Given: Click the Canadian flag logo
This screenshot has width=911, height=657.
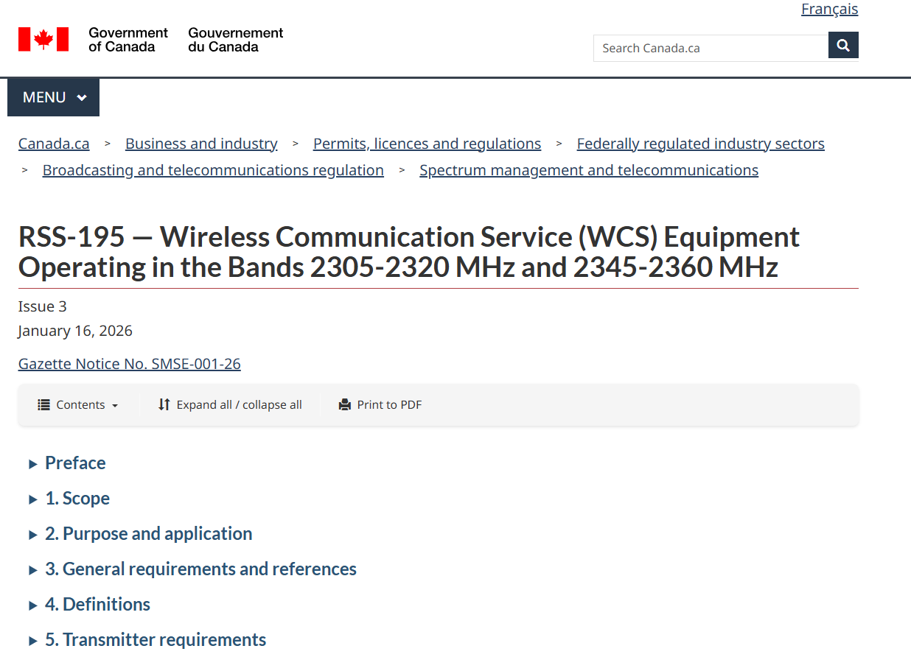Looking at the screenshot, I should pyautogui.click(x=43, y=39).
